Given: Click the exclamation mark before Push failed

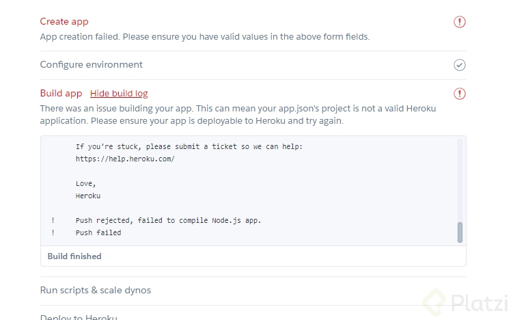Looking at the screenshot, I should pos(53,232).
